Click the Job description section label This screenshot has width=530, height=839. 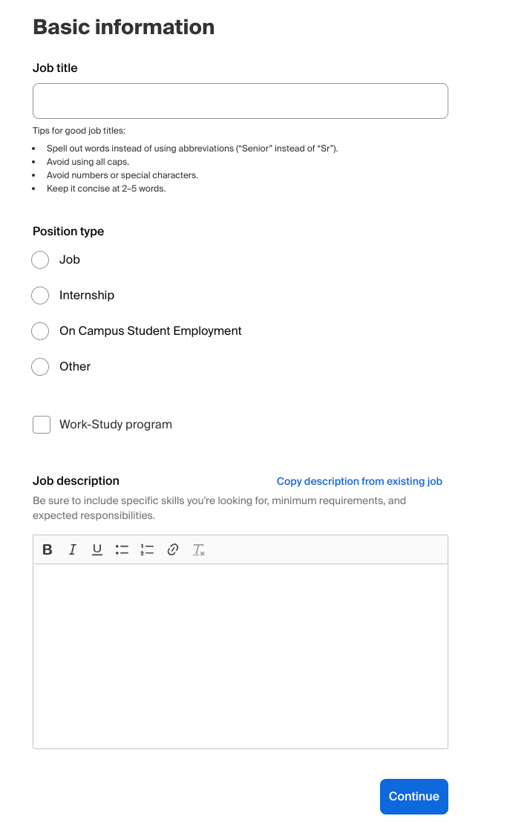[x=76, y=481]
